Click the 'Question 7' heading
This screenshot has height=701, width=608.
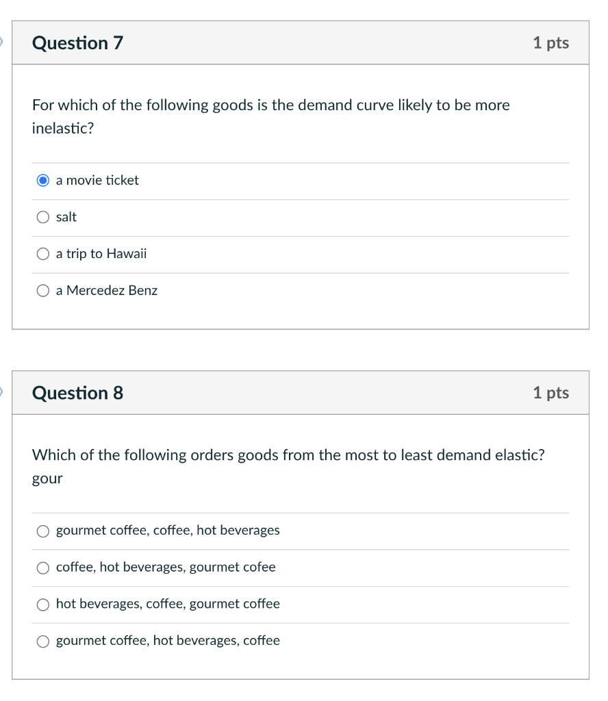click(77, 43)
